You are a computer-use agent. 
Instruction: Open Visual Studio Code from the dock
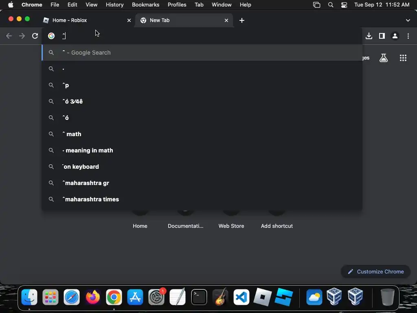[x=241, y=297]
